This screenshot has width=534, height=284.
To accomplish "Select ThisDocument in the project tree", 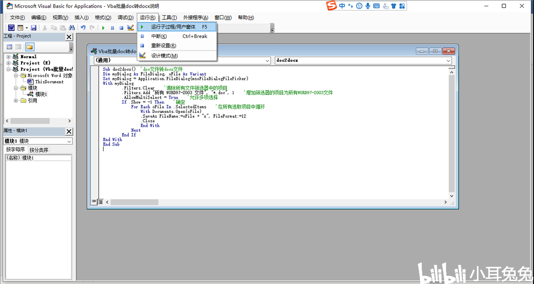I will pyautogui.click(x=49, y=82).
